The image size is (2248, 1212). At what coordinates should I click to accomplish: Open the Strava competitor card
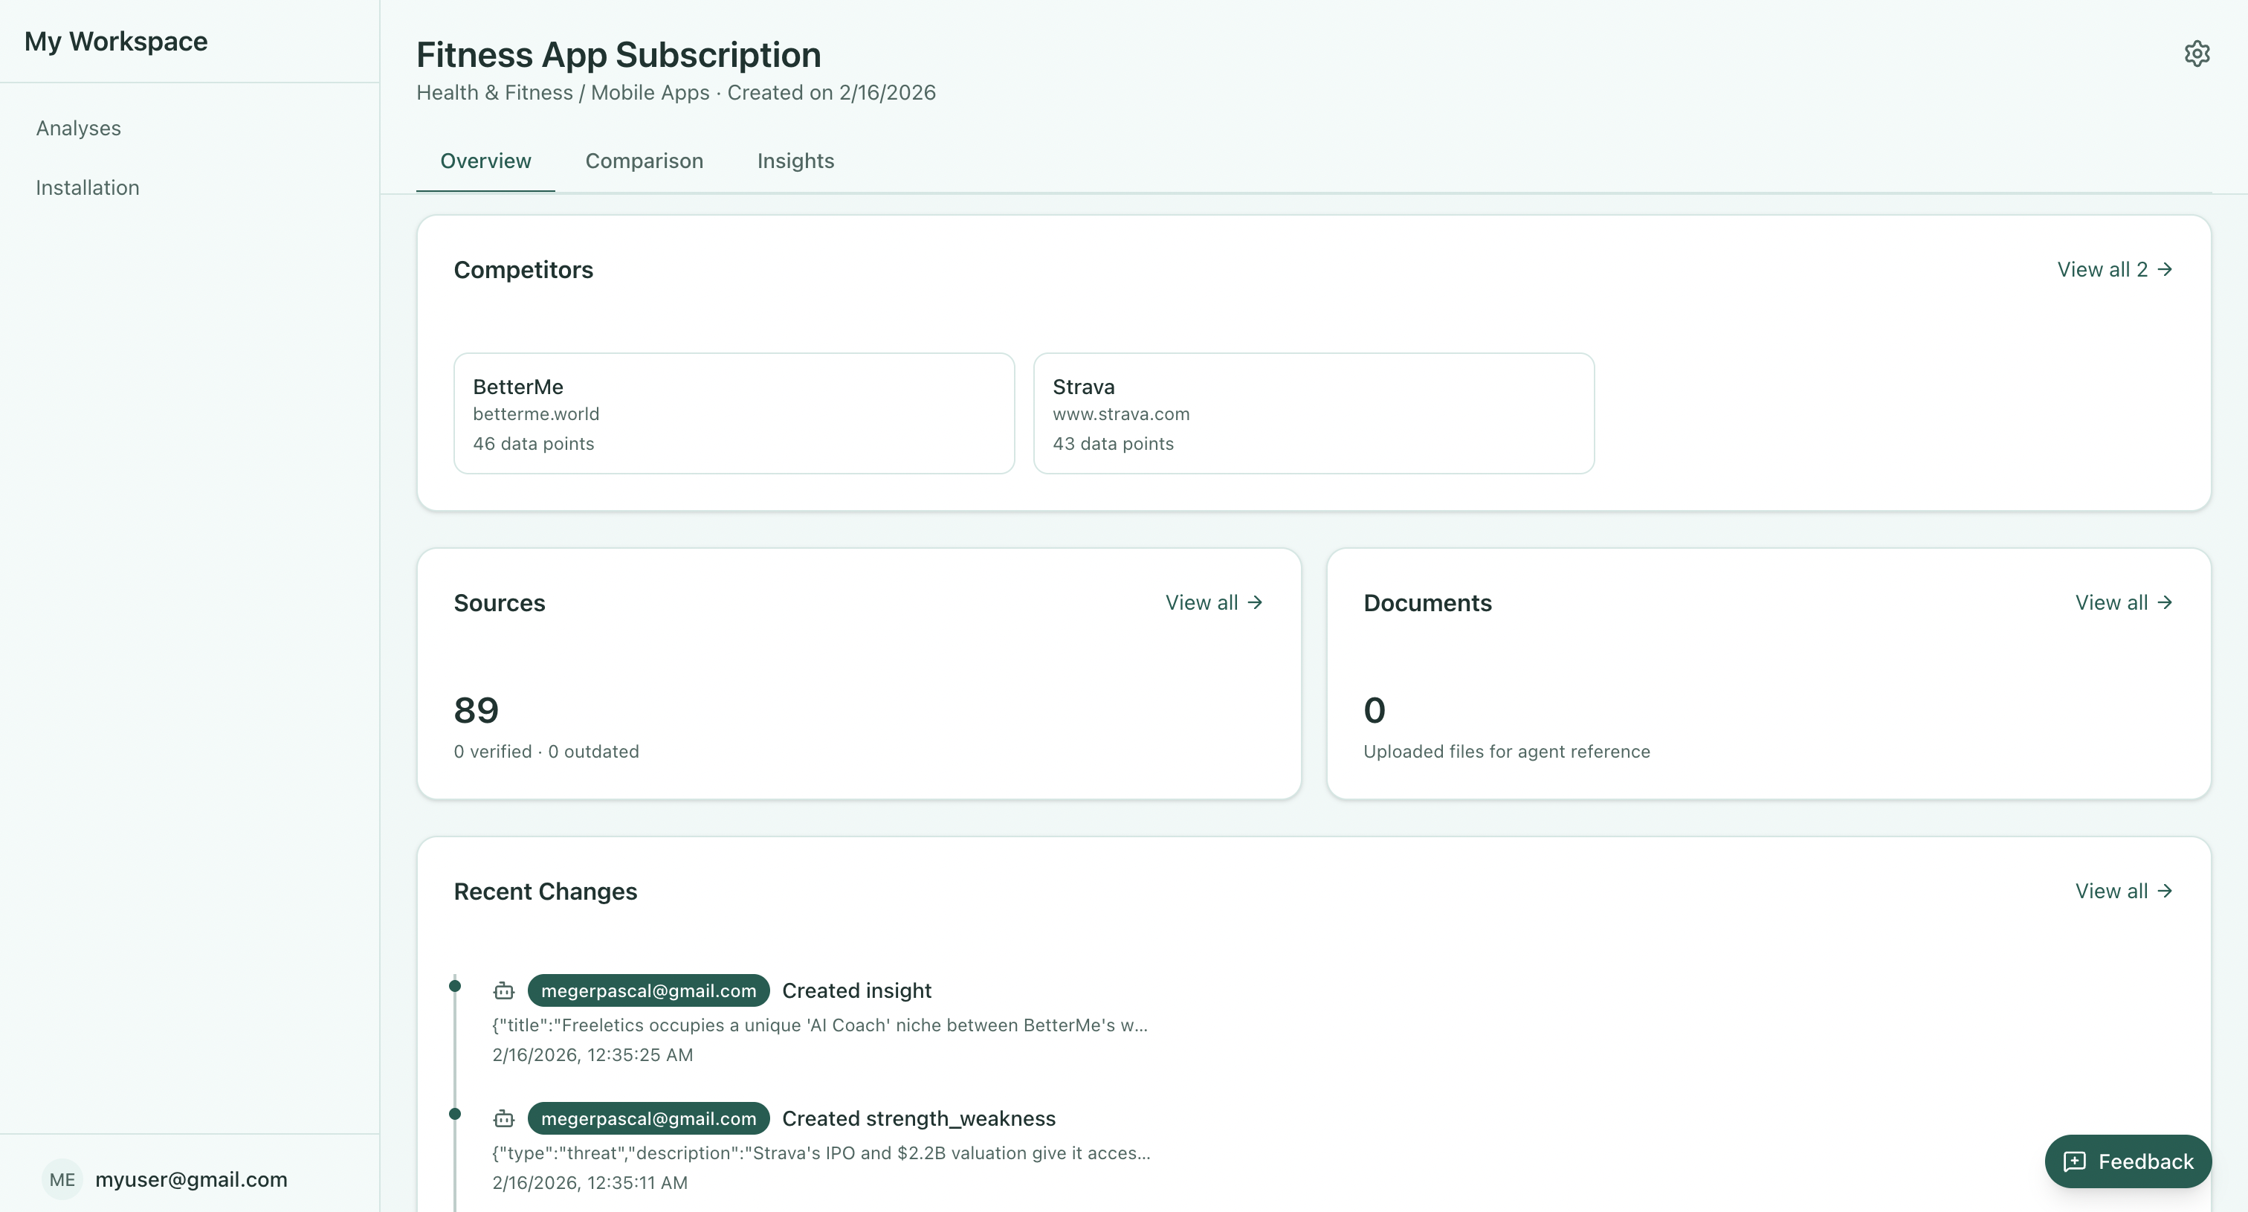(1314, 413)
